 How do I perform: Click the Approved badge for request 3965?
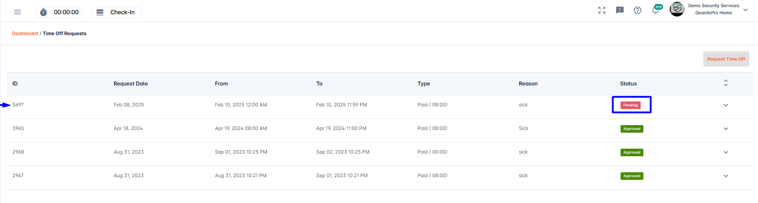632,129
